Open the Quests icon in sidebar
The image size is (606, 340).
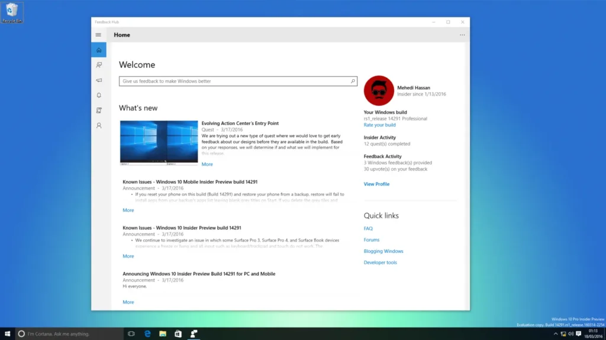[99, 110]
